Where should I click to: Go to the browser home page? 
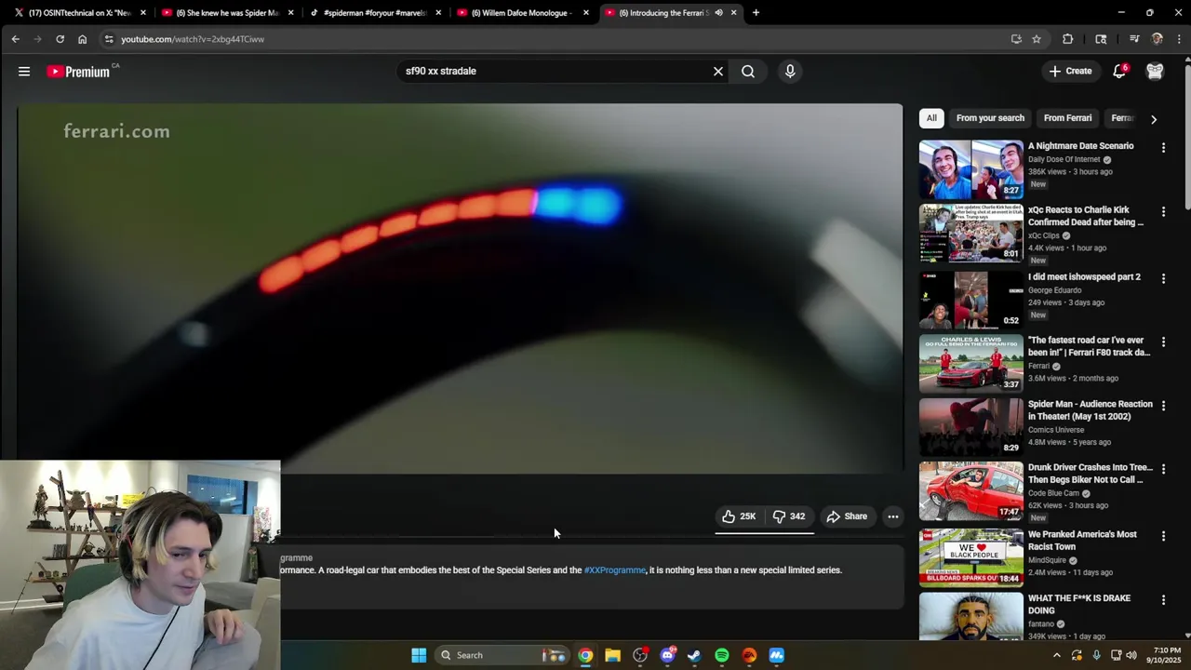pos(82,39)
